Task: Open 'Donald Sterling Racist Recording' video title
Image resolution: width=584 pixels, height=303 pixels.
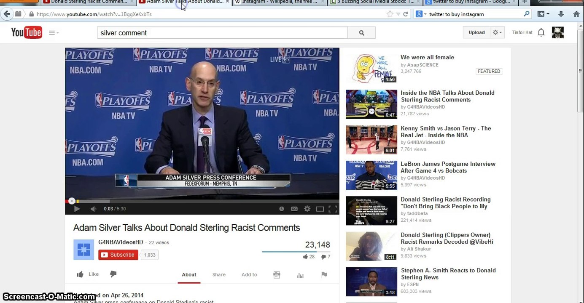Action: point(446,203)
